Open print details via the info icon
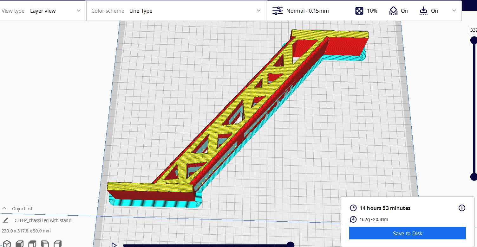This screenshot has width=477, height=247. [462, 208]
